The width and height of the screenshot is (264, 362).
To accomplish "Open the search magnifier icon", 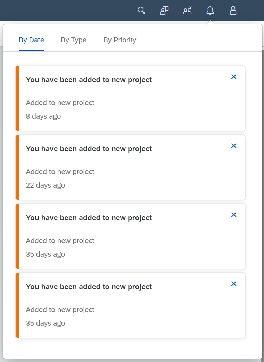I will [141, 10].
